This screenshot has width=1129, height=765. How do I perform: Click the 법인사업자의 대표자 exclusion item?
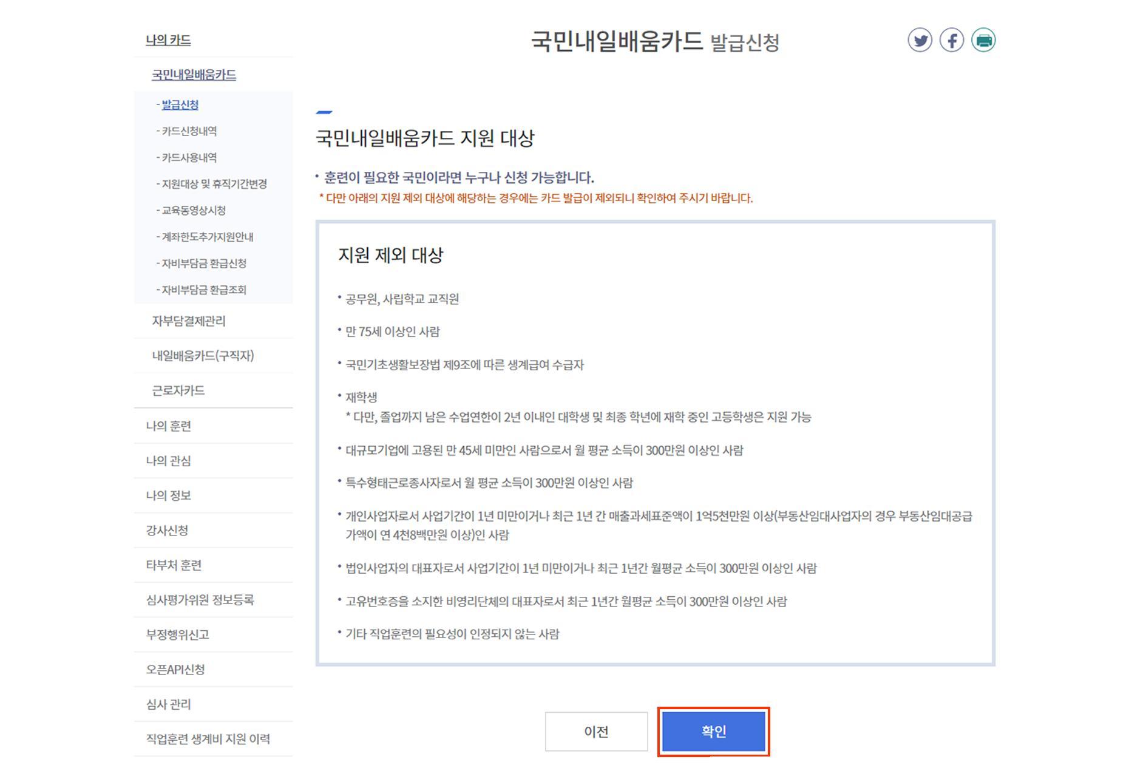point(581,568)
